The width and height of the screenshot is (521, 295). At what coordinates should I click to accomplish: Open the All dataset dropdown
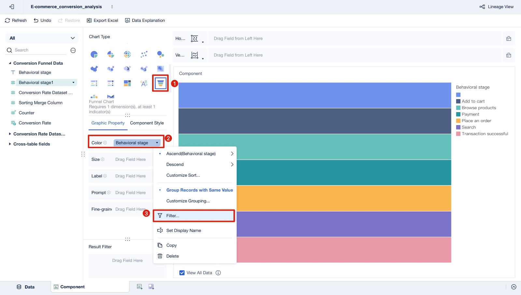[42, 38]
